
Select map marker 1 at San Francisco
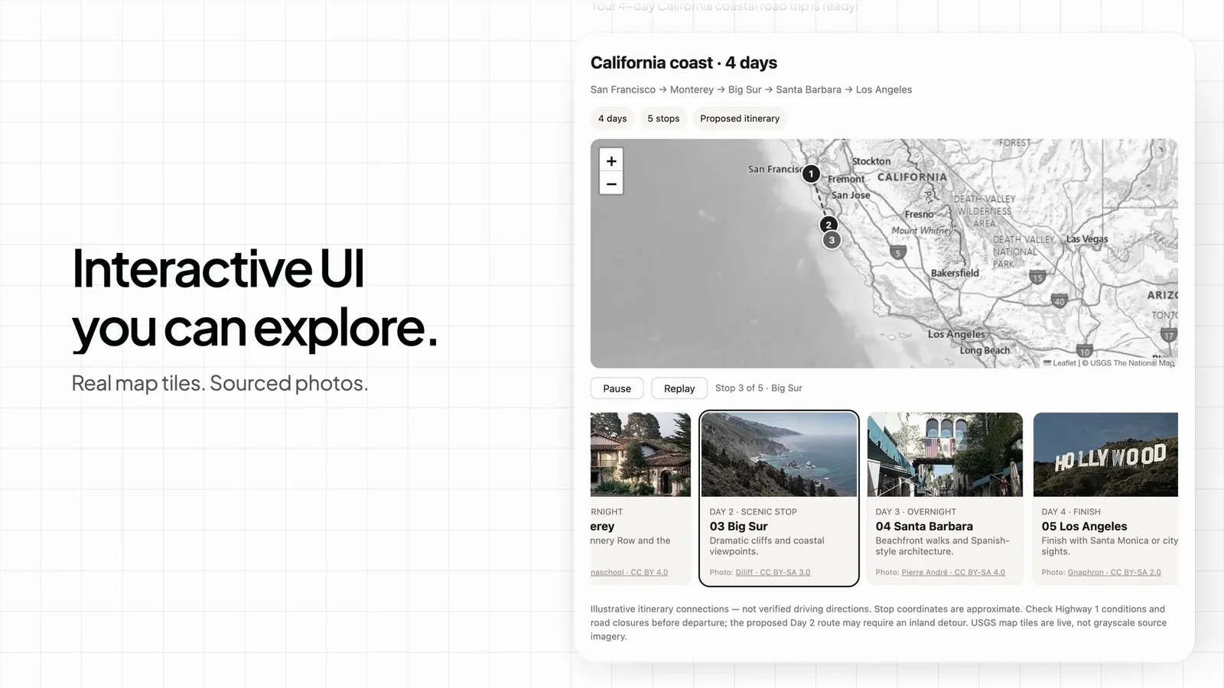(x=811, y=174)
